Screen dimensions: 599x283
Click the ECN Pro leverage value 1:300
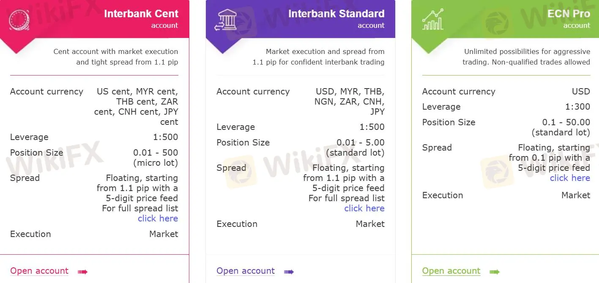pyautogui.click(x=577, y=107)
